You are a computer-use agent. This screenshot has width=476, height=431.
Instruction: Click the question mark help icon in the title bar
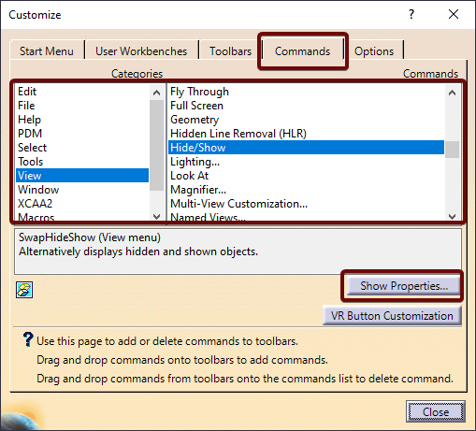tap(411, 14)
